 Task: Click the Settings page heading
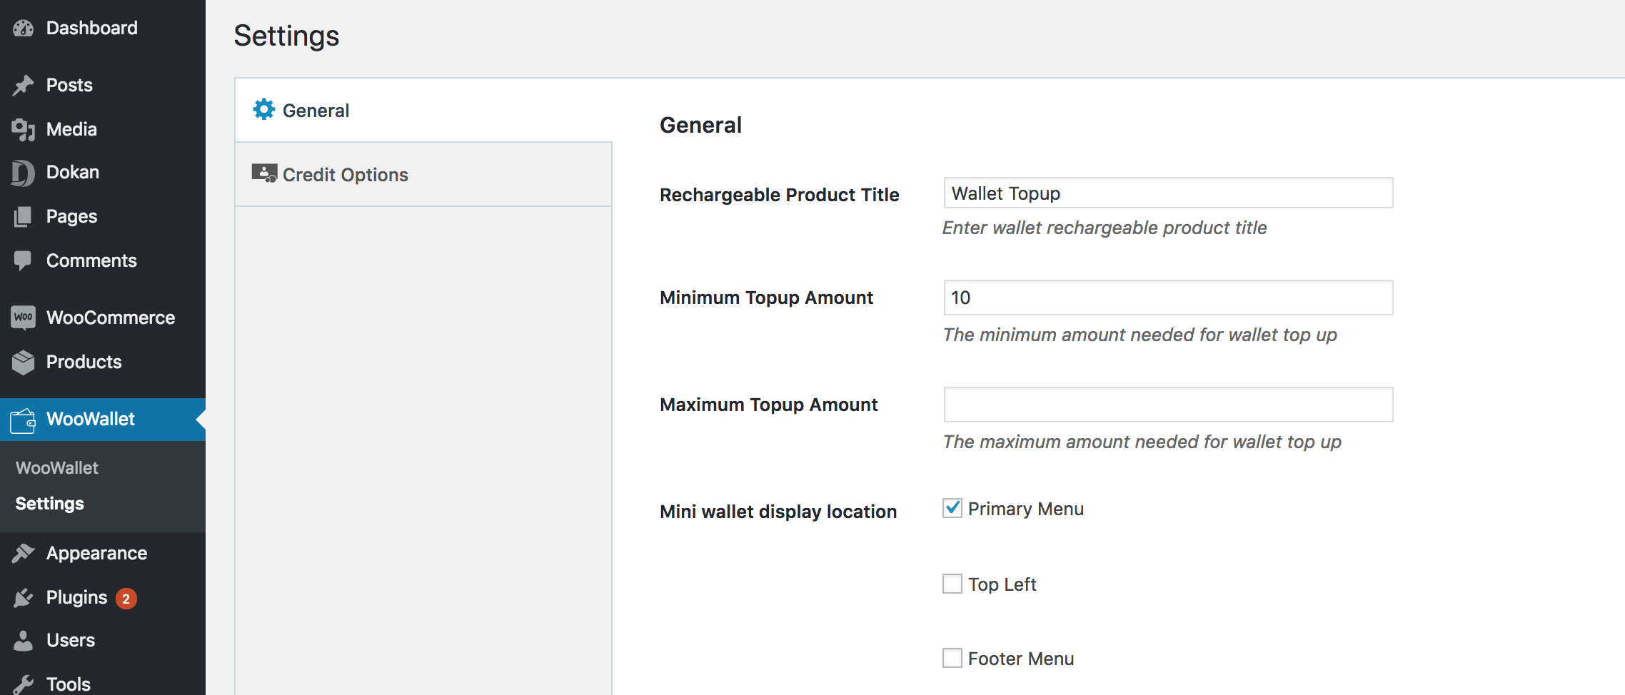287,36
